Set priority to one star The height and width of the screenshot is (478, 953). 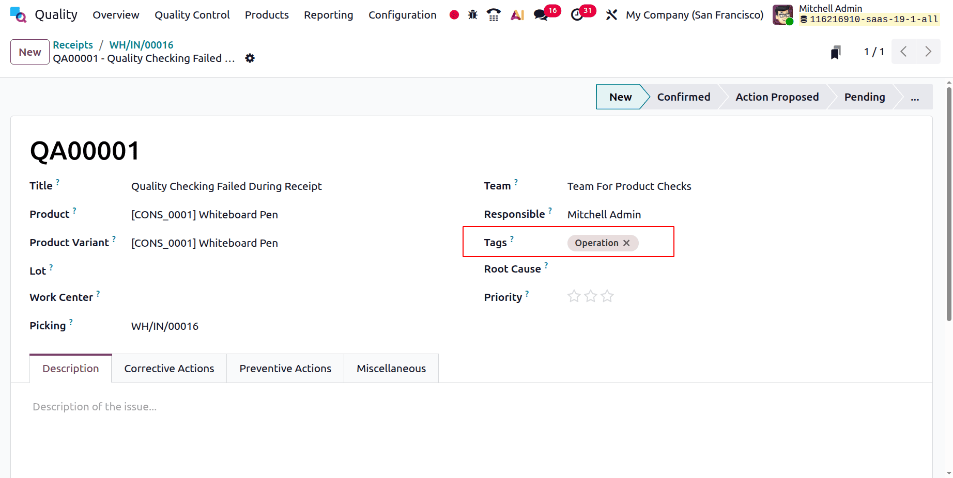coord(574,296)
